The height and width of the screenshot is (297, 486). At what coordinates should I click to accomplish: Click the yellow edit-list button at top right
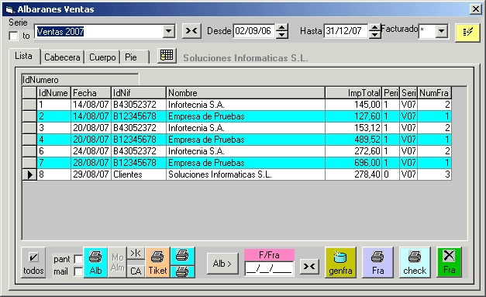click(x=467, y=33)
